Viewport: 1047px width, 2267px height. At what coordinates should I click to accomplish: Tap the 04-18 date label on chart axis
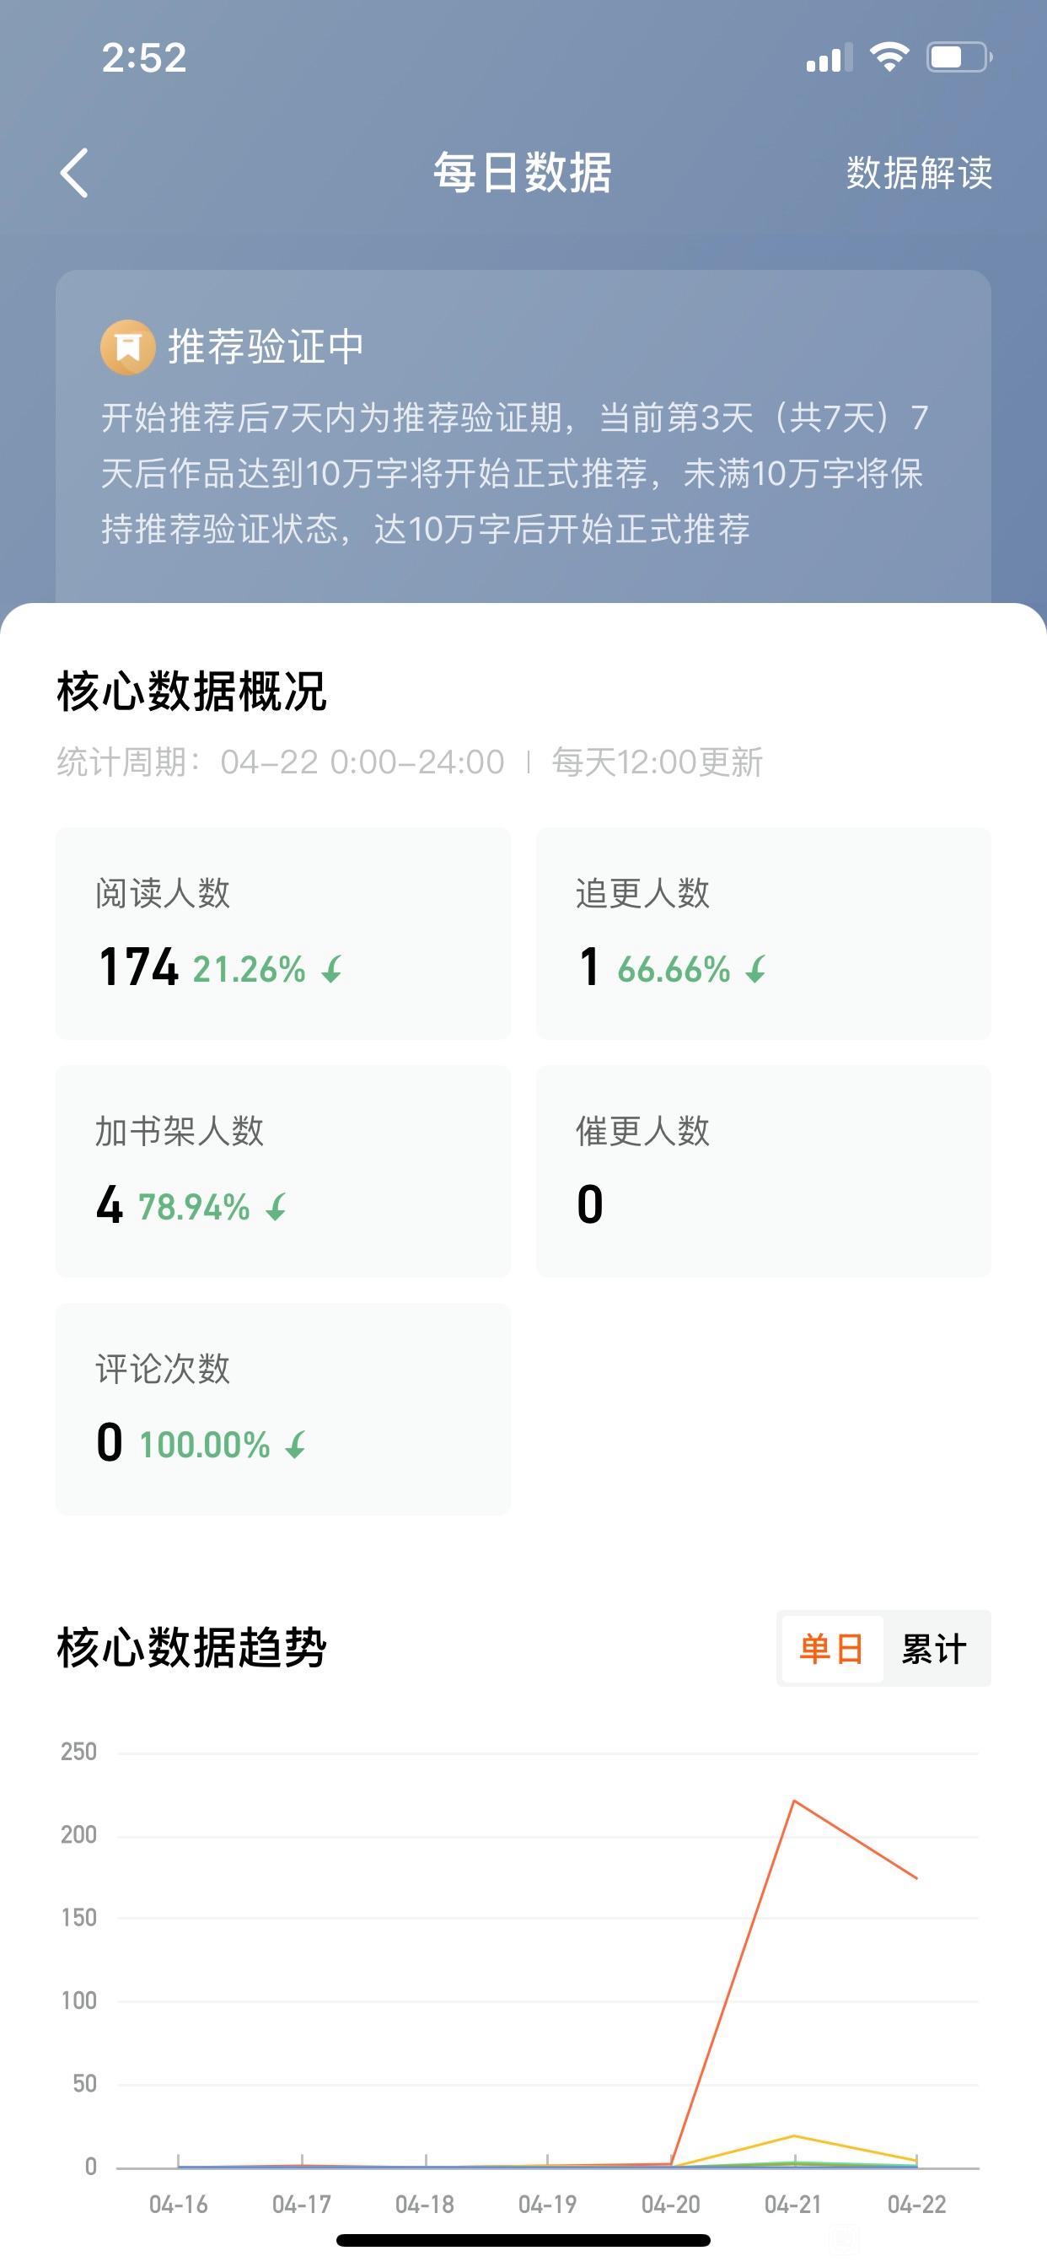[425, 2205]
